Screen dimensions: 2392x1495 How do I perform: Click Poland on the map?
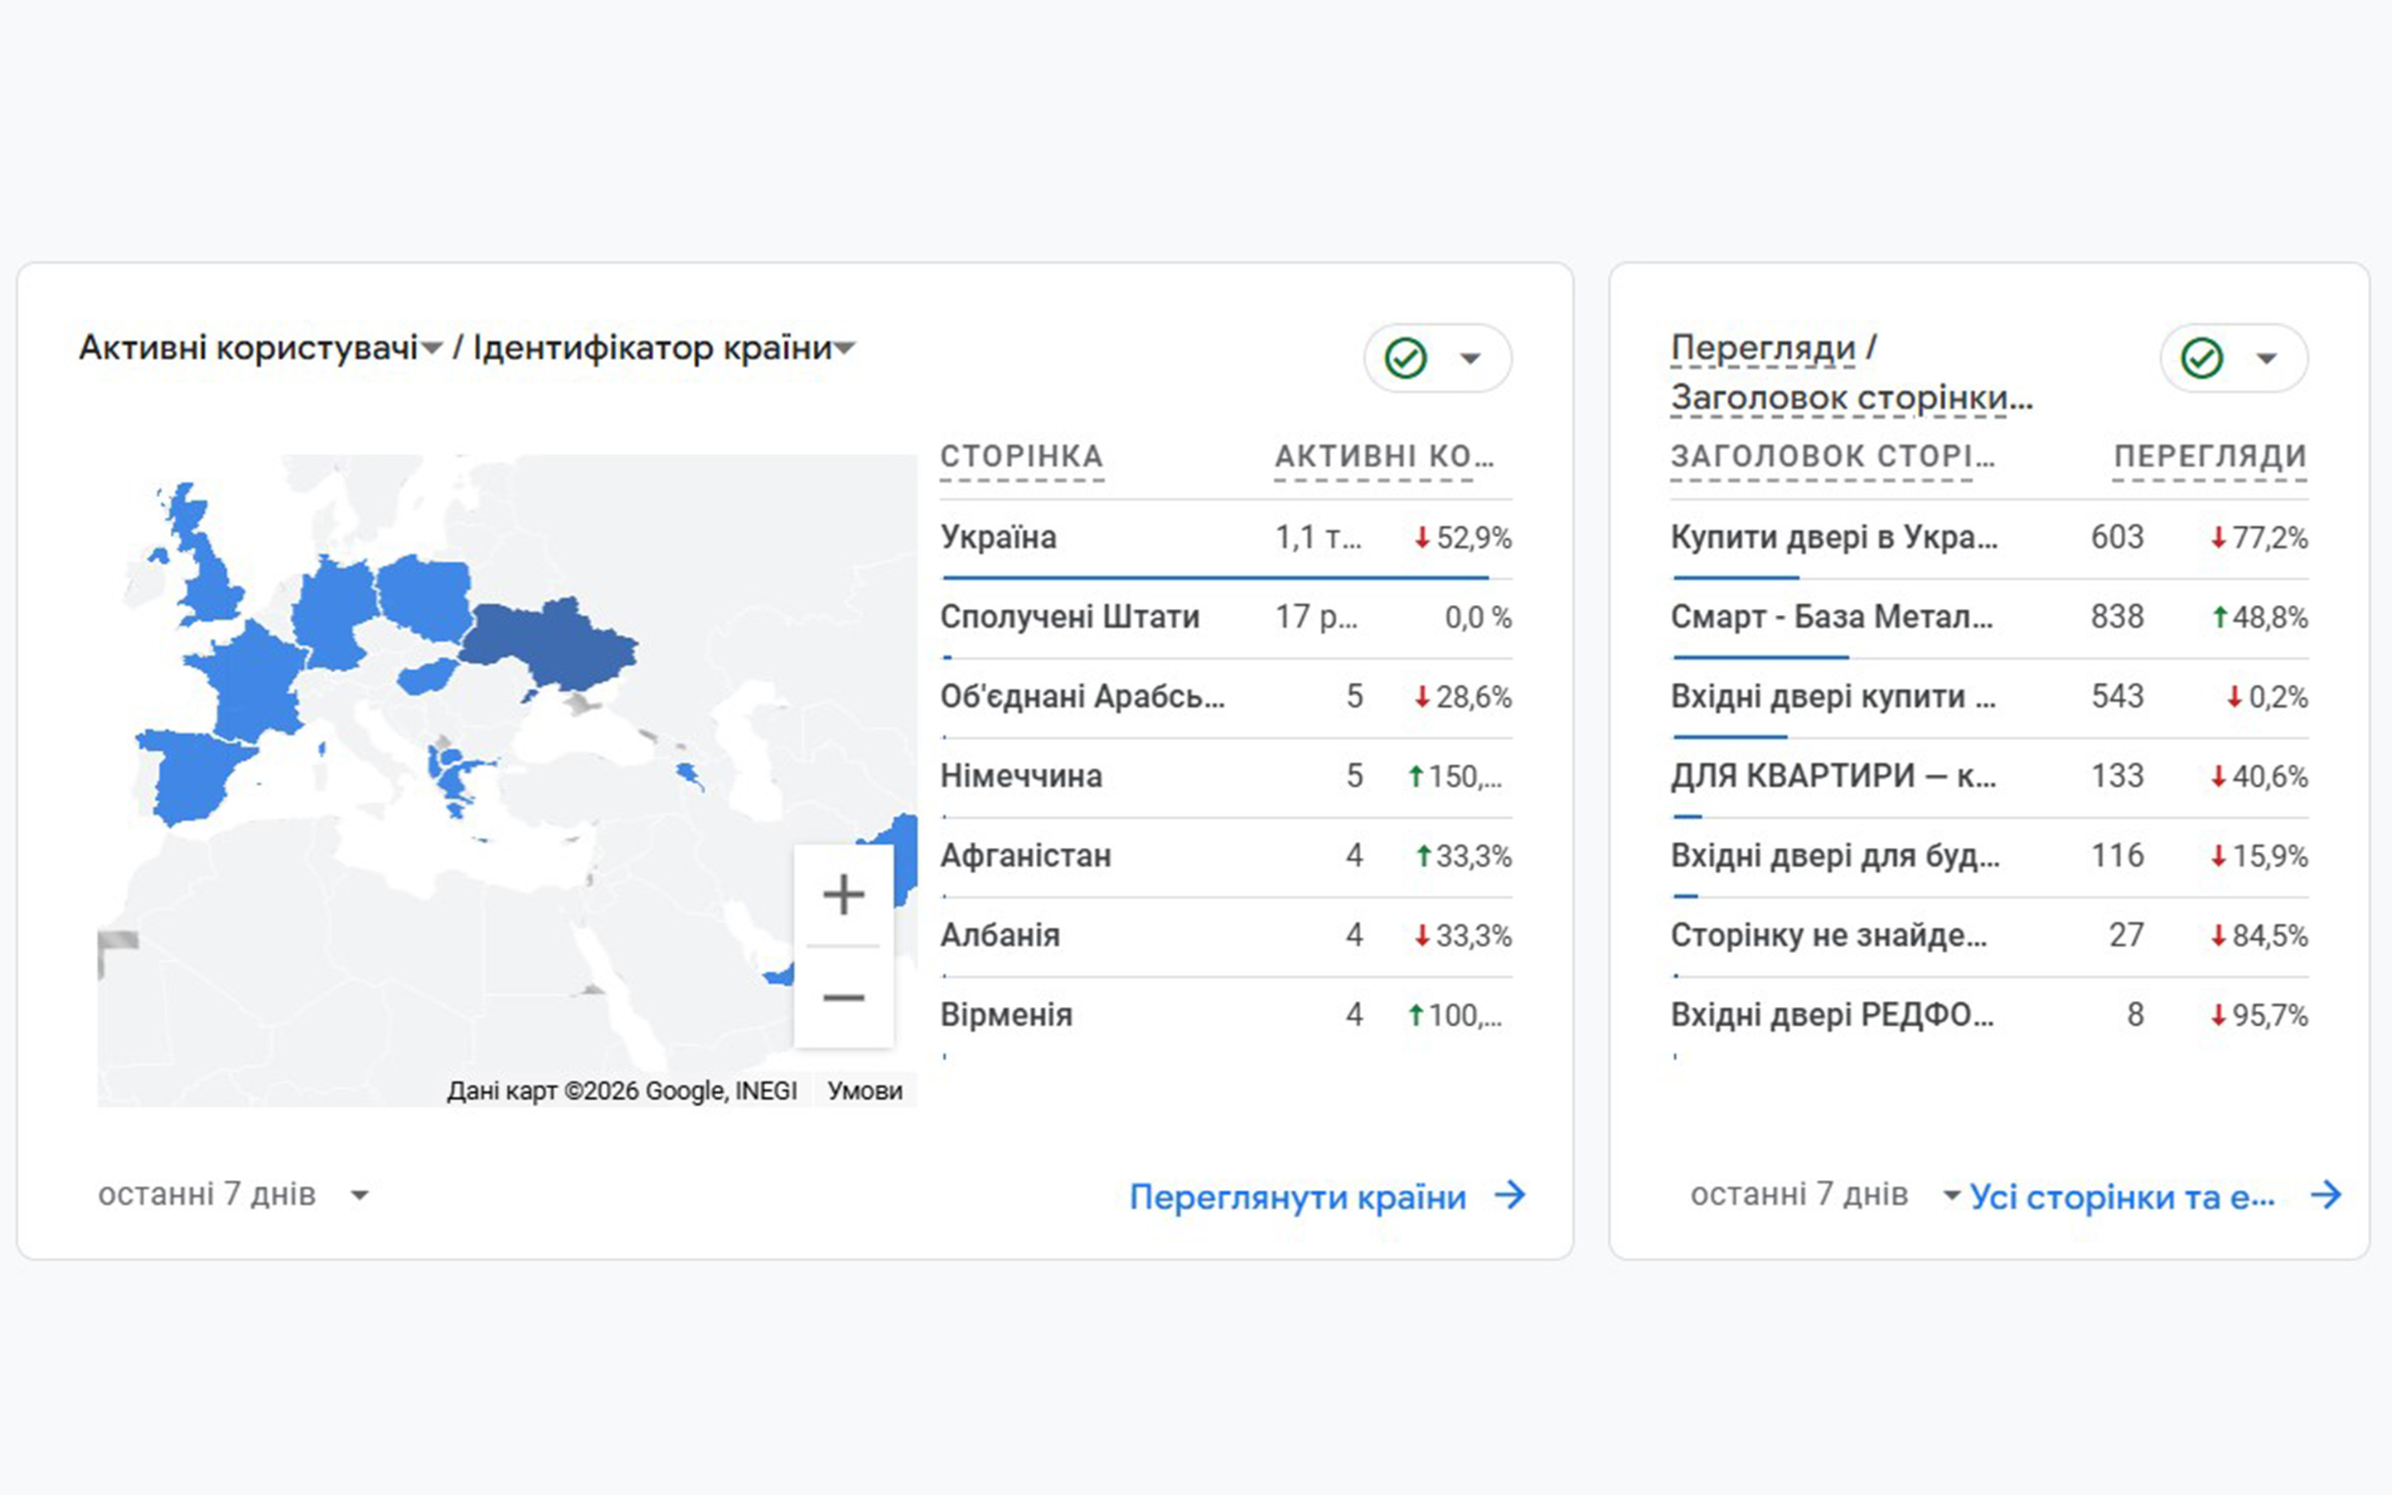425,598
